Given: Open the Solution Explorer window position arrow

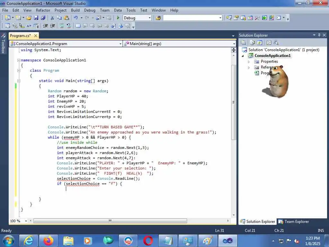Looking at the screenshot, I should pos(314,35).
